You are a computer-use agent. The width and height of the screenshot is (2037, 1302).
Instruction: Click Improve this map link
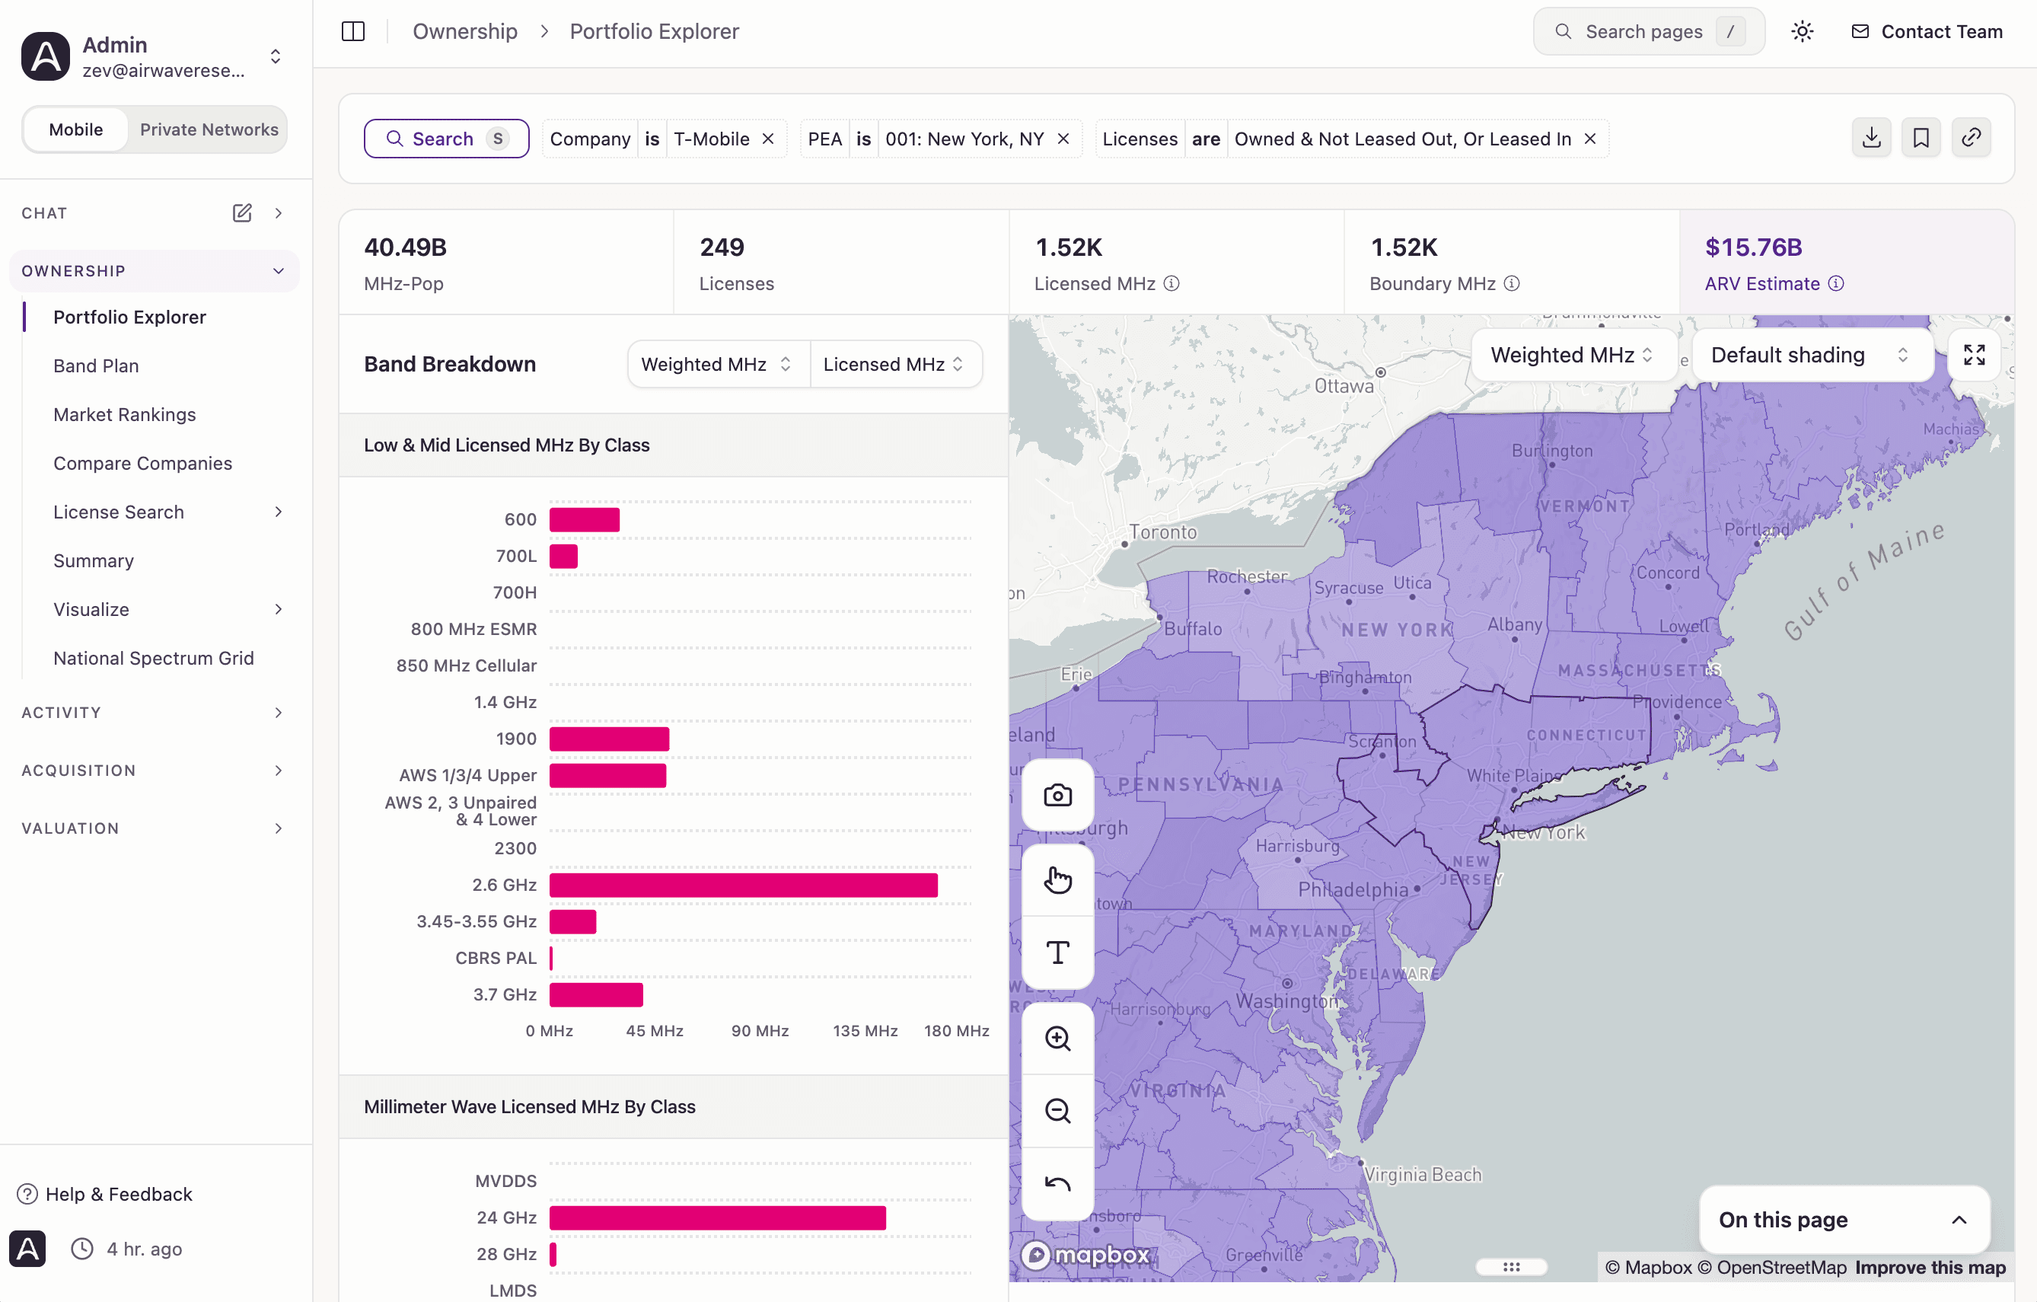pos(1930,1266)
